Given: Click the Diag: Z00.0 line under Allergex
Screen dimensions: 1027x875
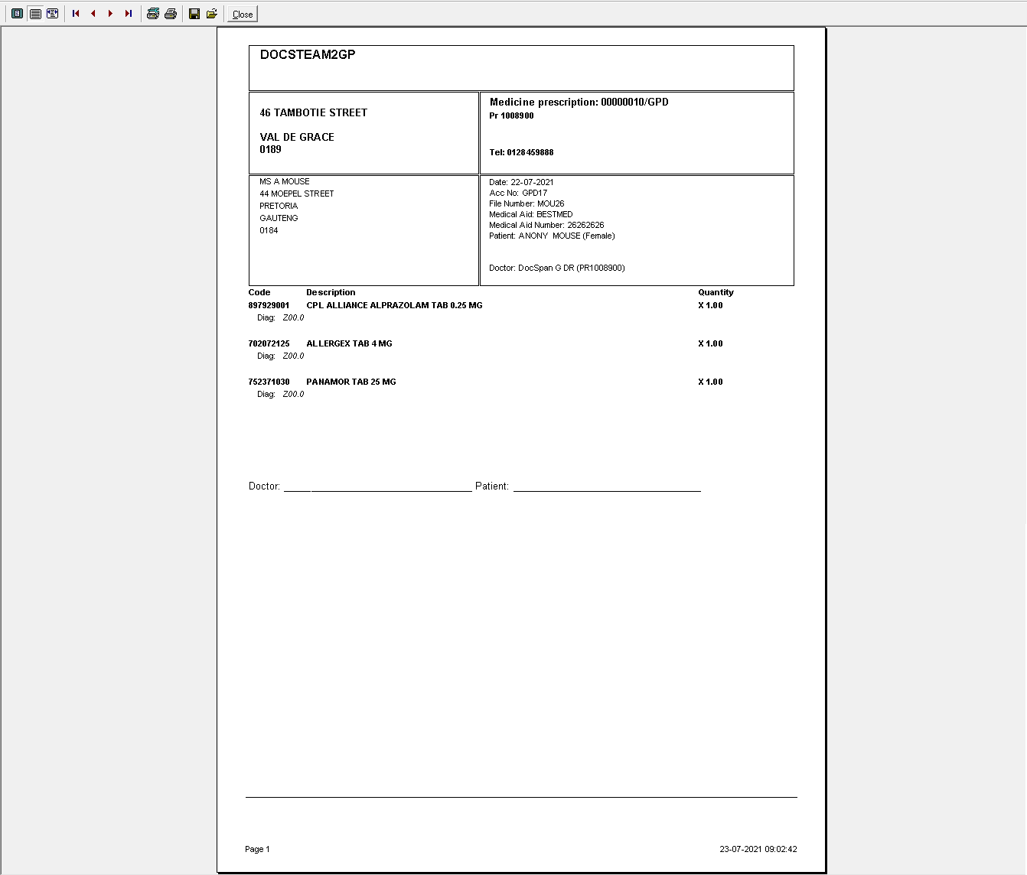Looking at the screenshot, I should (280, 356).
